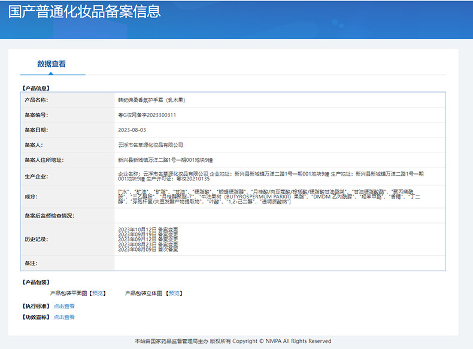
Task: Click the page title 国产普通化妆品备案信息
Action: (x=84, y=12)
